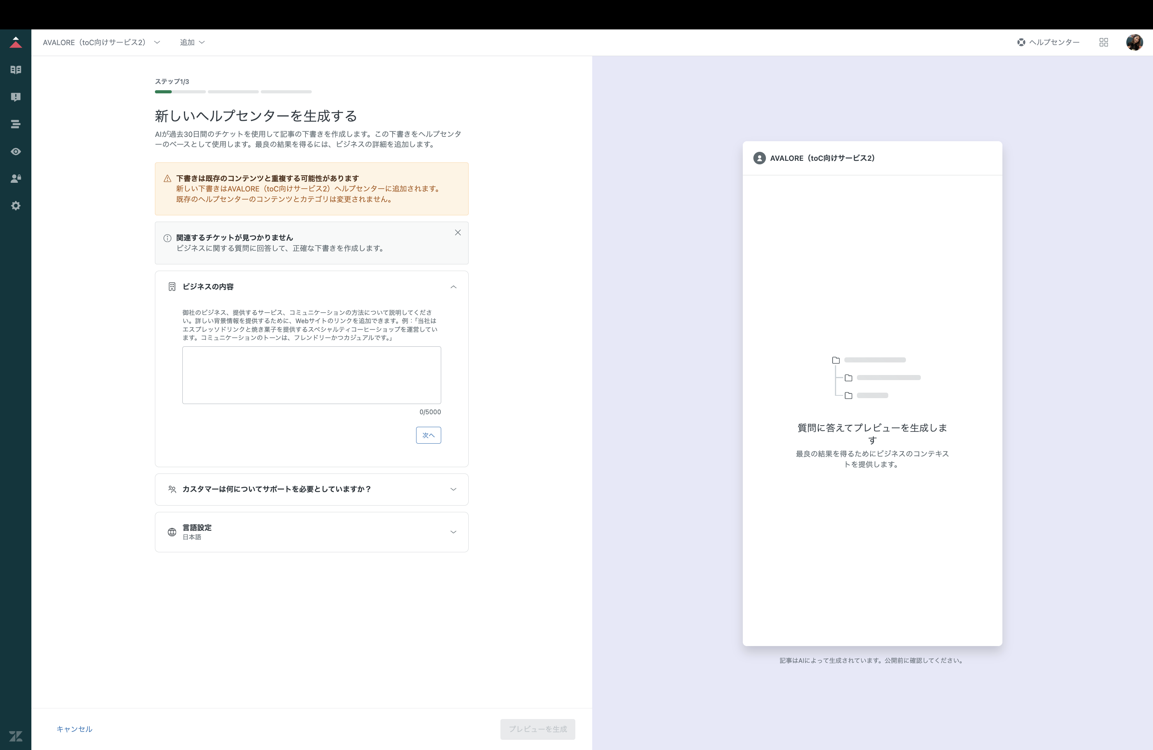Open the settings gear sidebar icon

pos(16,206)
